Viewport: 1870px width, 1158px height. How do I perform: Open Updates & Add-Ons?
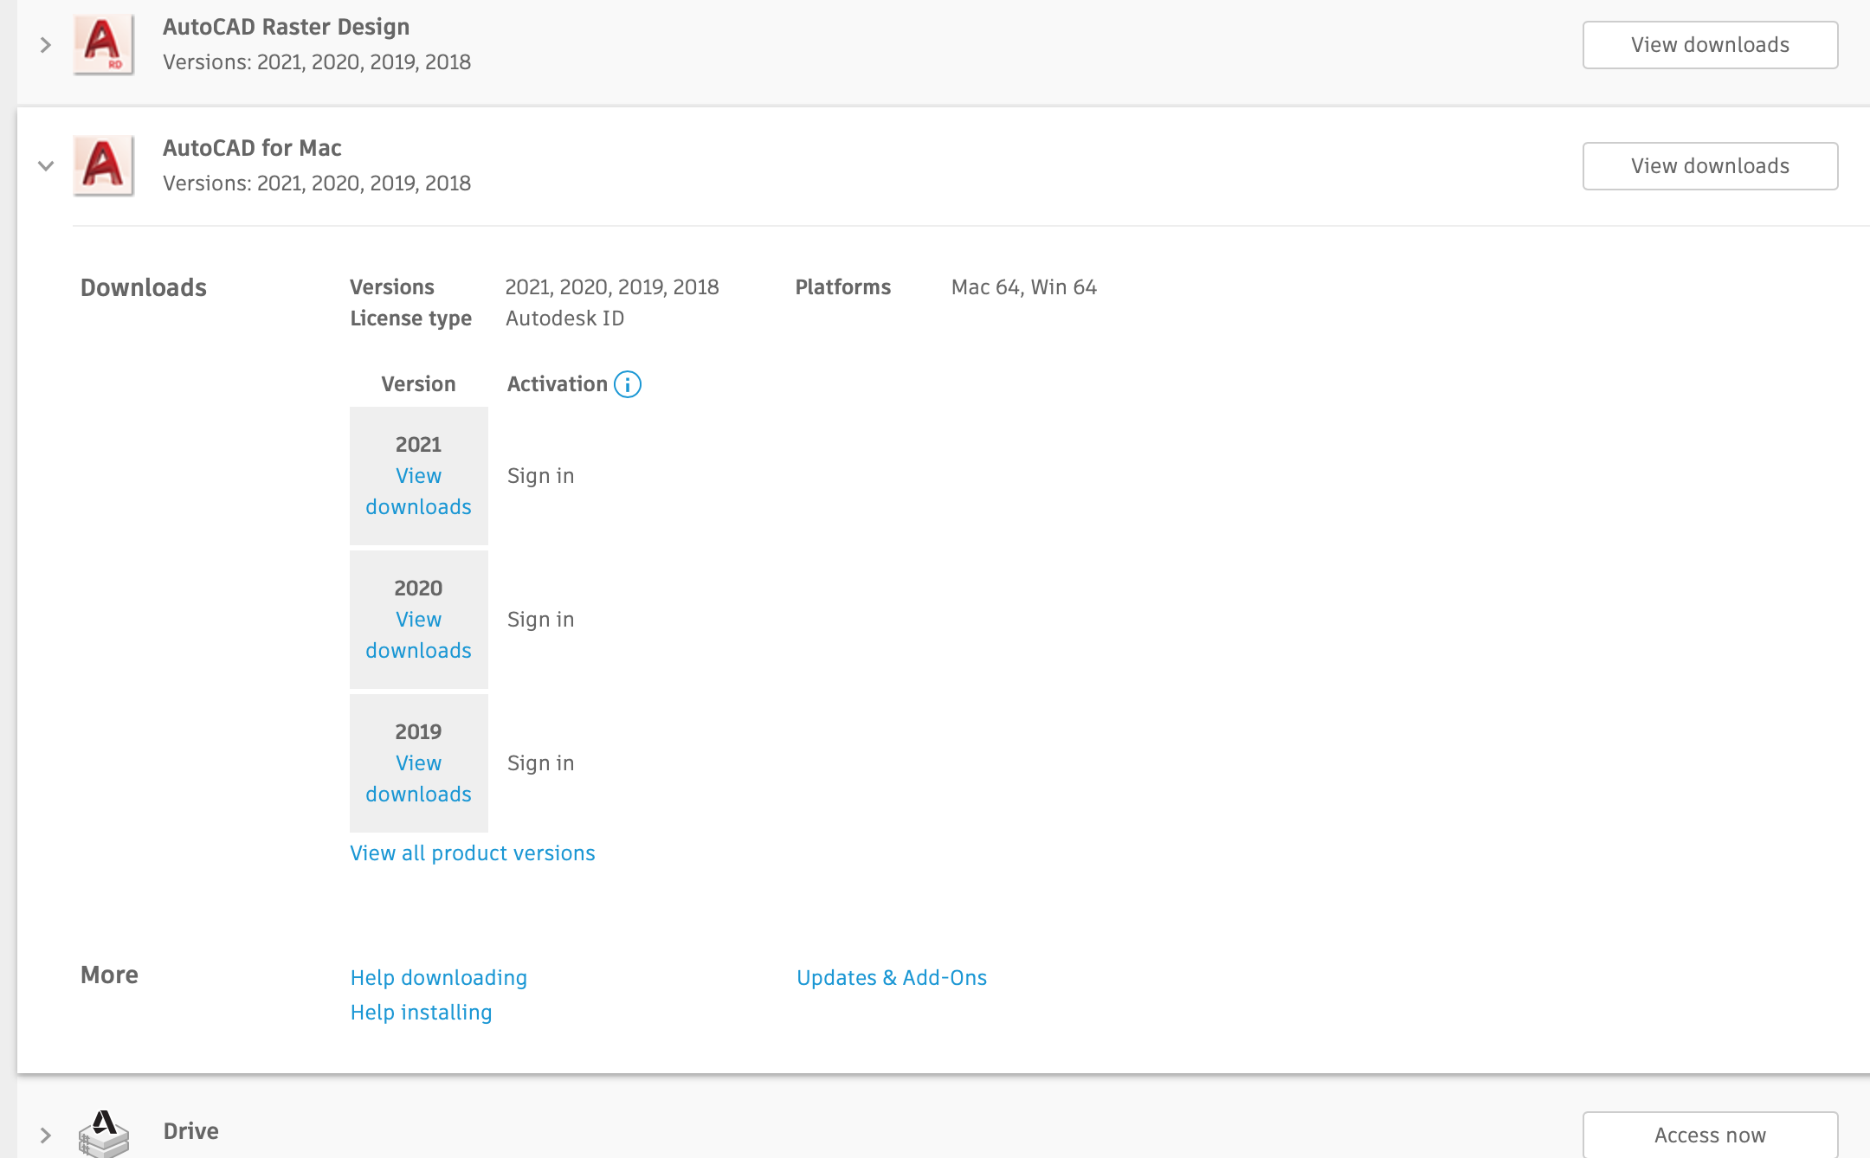892,977
